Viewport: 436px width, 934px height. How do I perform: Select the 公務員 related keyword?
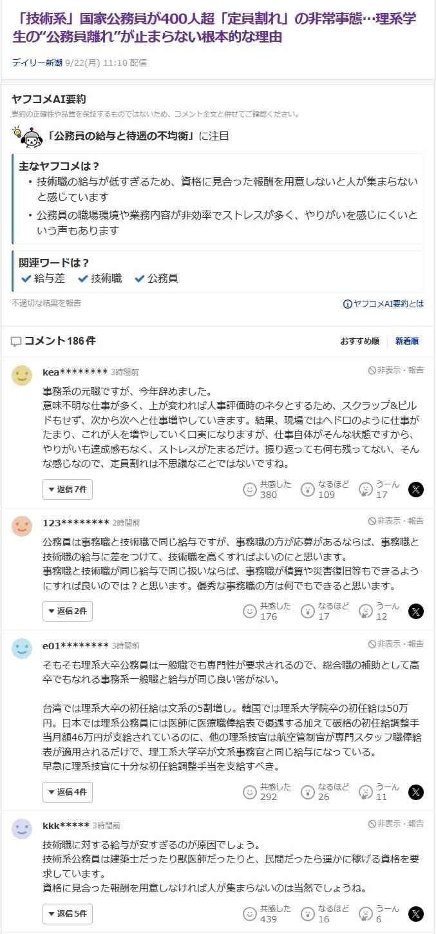tap(157, 278)
